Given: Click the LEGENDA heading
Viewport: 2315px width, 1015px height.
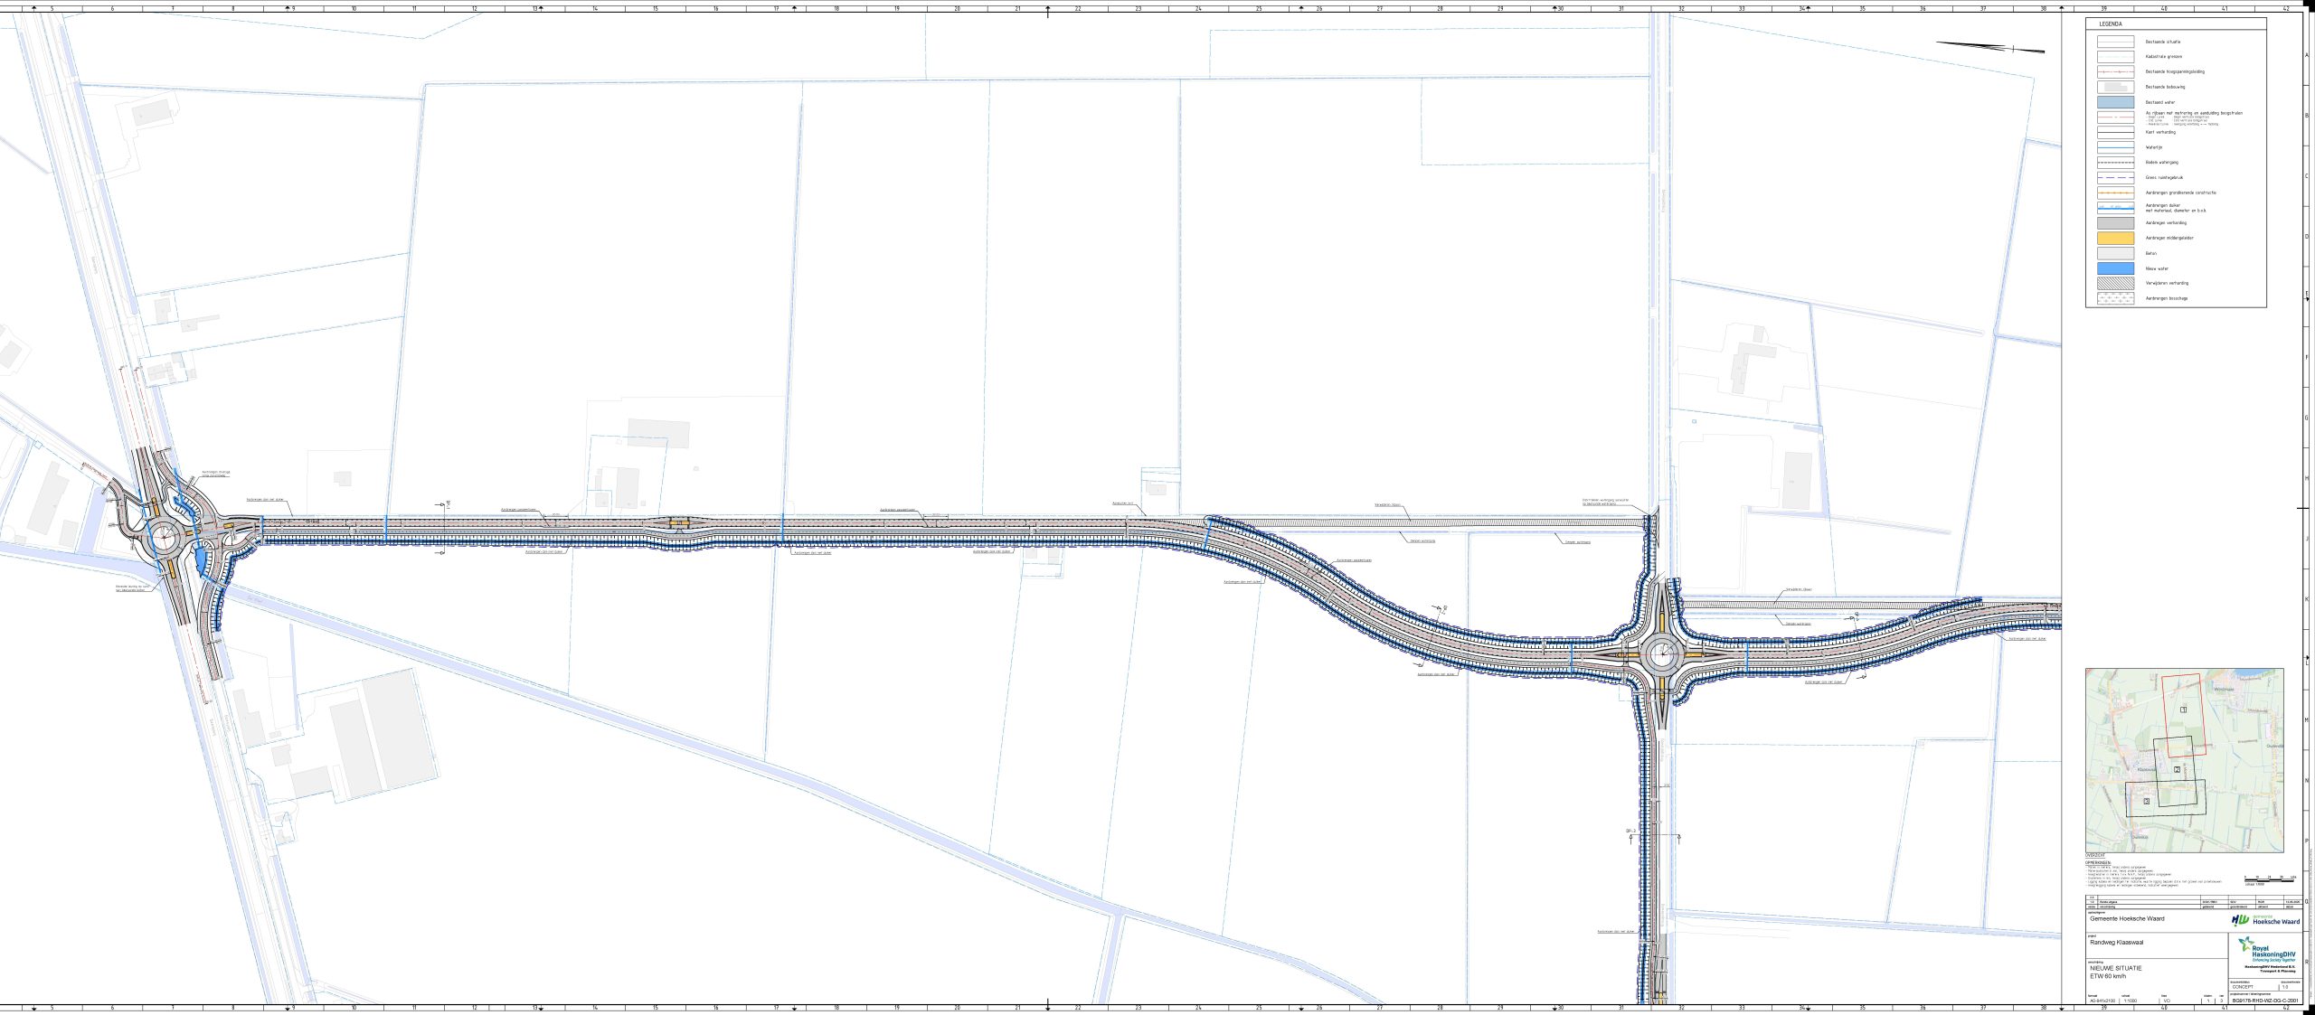Looking at the screenshot, I should click(2111, 24).
